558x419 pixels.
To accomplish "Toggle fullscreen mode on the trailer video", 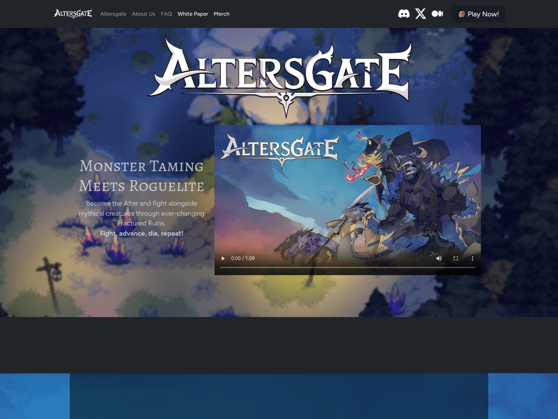I will tap(456, 258).
